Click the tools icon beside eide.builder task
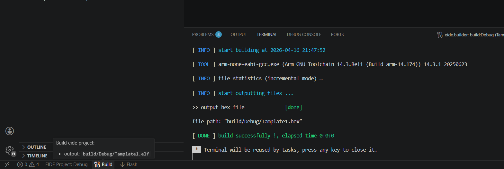The image size is (504, 169). click(440, 34)
